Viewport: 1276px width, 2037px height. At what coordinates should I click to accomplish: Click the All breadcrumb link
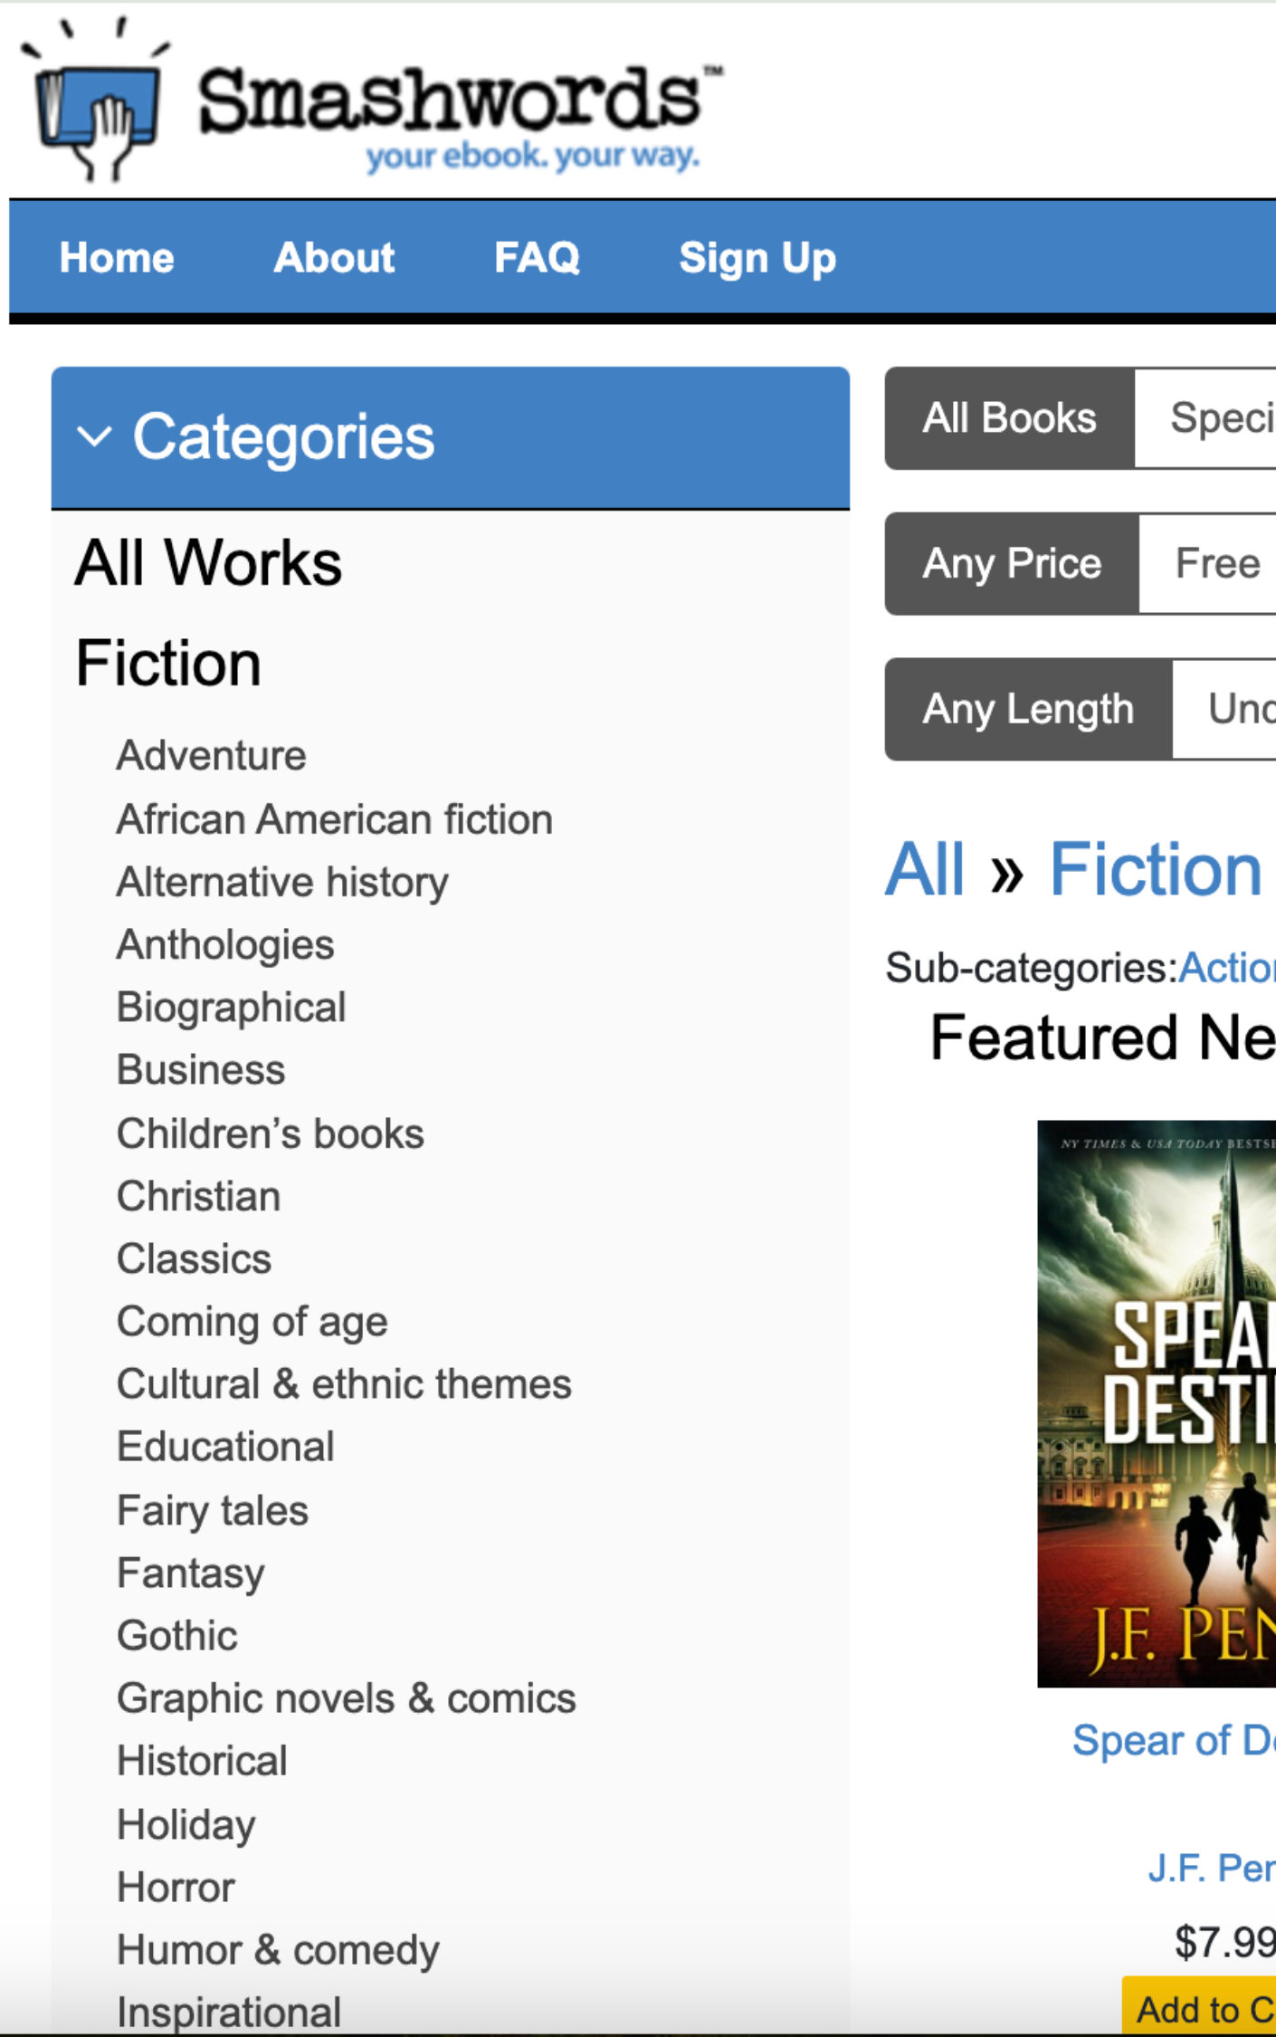tap(924, 870)
